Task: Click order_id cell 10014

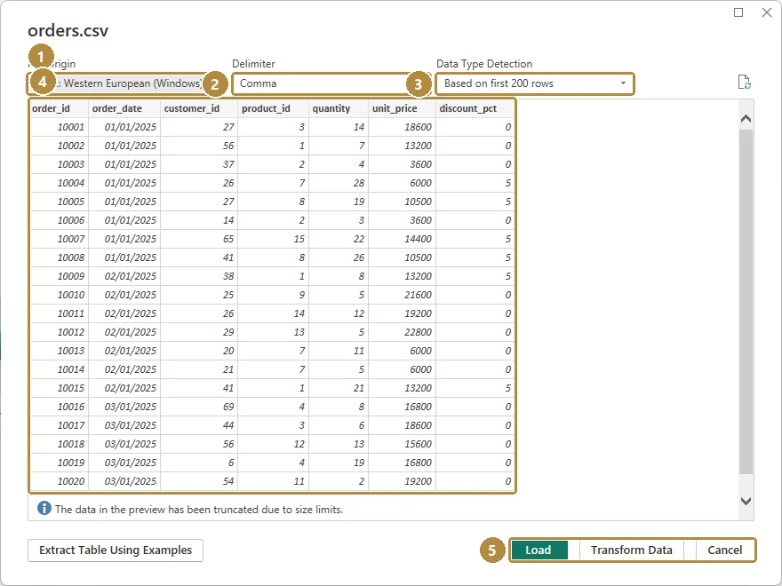Action: tap(60, 369)
